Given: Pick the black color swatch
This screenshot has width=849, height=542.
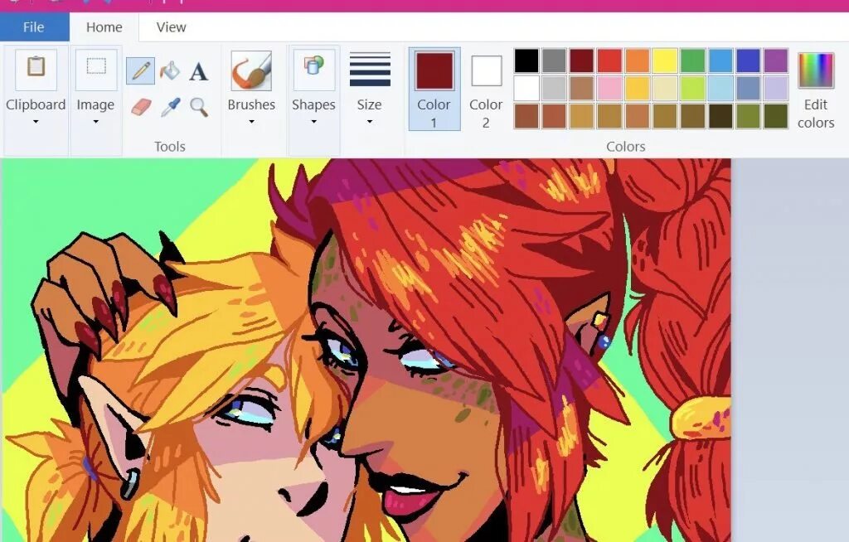Looking at the screenshot, I should click(526, 60).
